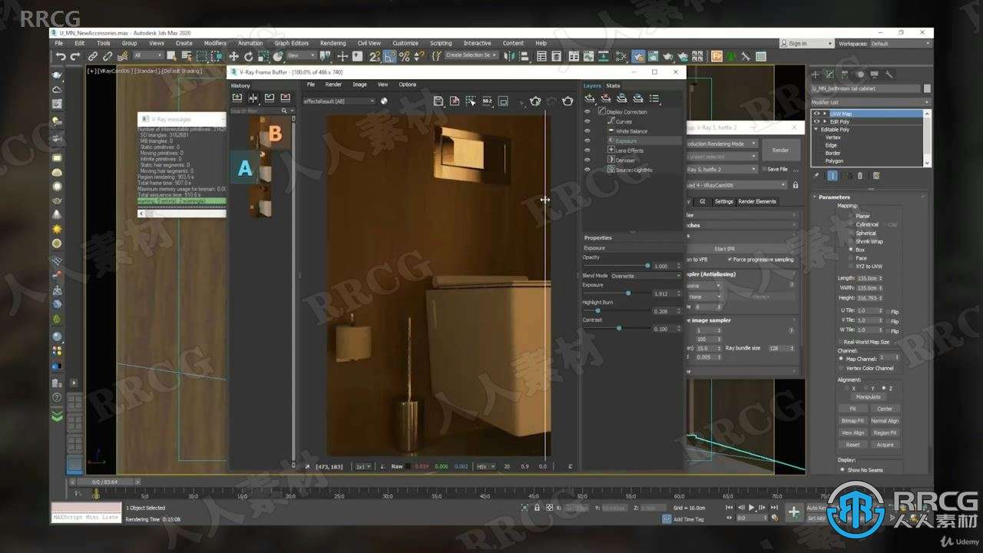Adjust the Contrast slider
The height and width of the screenshot is (553, 983).
(619, 328)
